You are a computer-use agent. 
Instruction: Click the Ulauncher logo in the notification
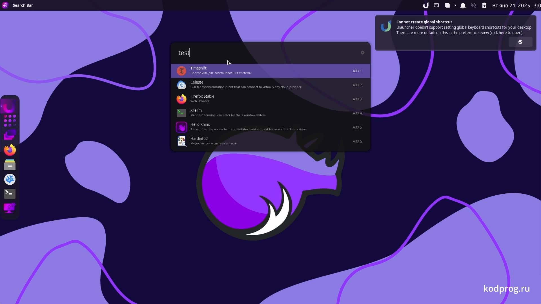(x=386, y=26)
